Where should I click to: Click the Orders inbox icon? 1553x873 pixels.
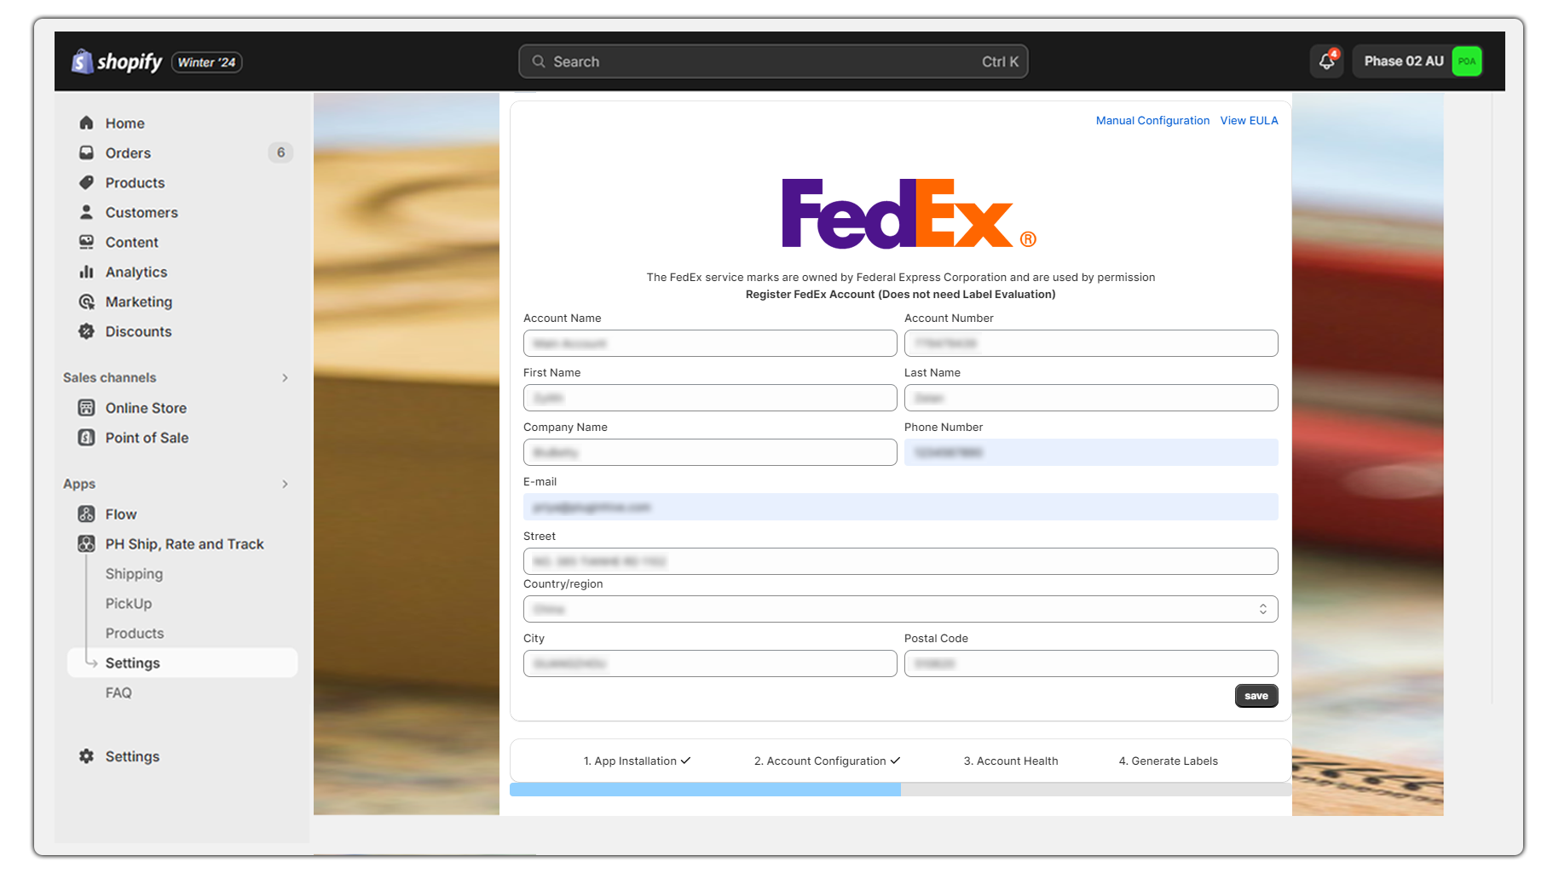(x=86, y=152)
